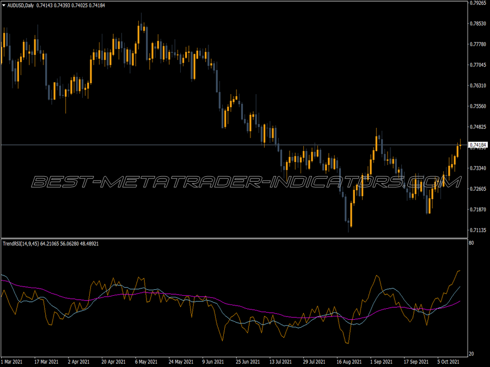Select indicator value 48.48921
The image size is (490, 367).
pos(89,244)
